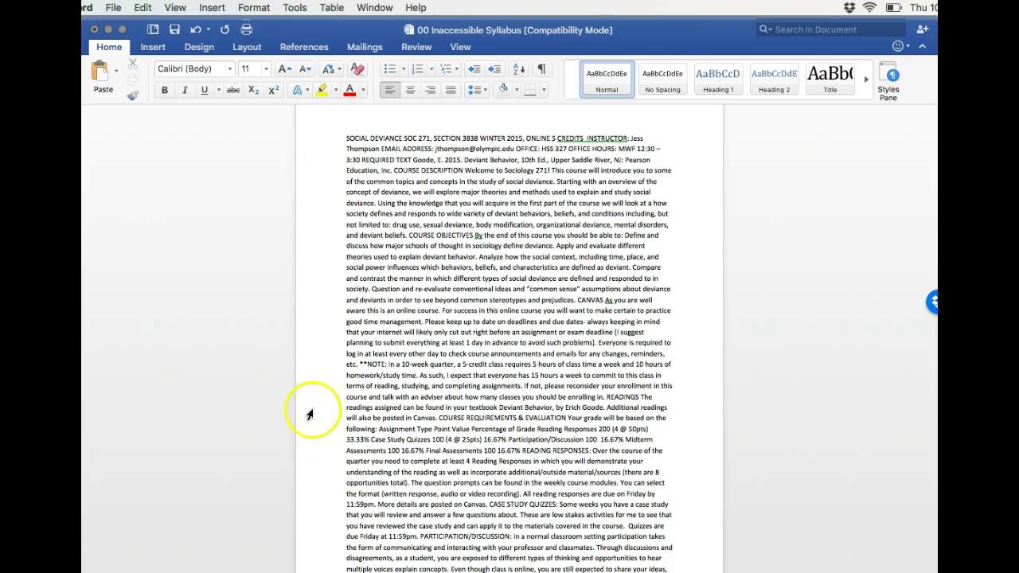Apply the Heading 1 style
1019x573 pixels.
[x=718, y=80]
